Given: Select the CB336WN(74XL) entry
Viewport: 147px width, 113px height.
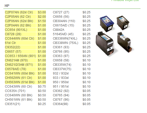Looking at the screenshot, I should coord(65,39).
